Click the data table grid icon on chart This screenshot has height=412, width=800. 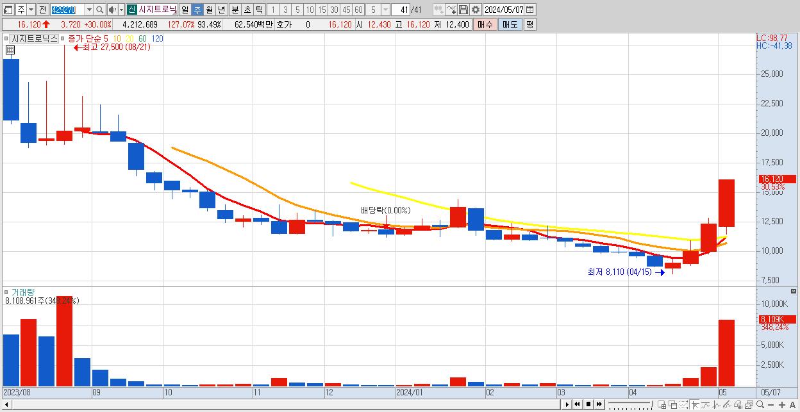[10, 50]
